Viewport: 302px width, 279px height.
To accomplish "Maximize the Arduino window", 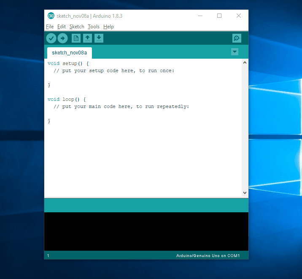I will (x=219, y=16).
